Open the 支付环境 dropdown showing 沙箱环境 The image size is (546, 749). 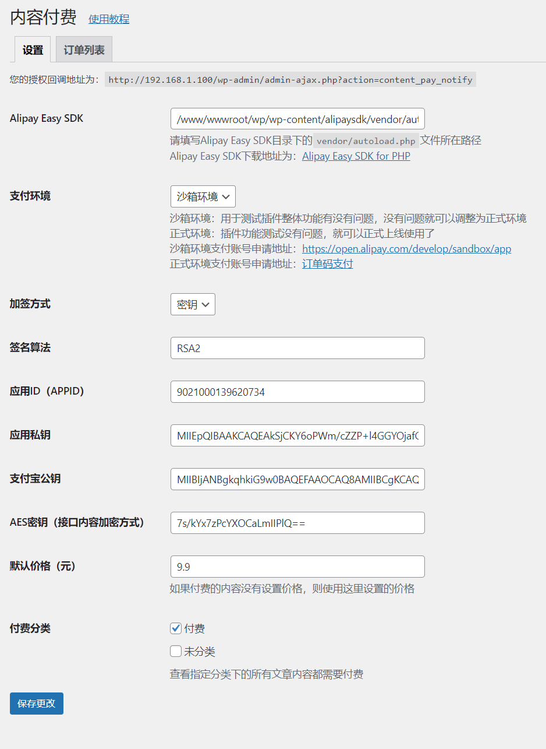coord(203,196)
